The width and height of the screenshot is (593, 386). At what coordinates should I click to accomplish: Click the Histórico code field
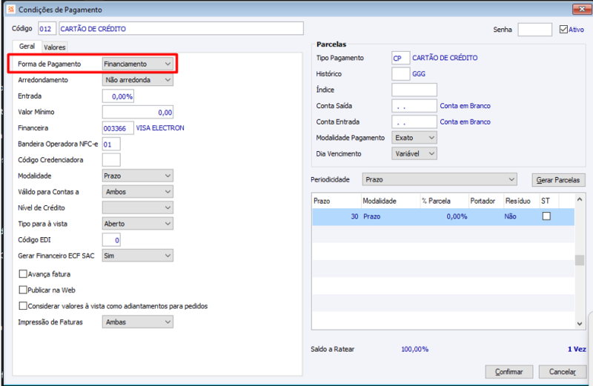coord(400,74)
